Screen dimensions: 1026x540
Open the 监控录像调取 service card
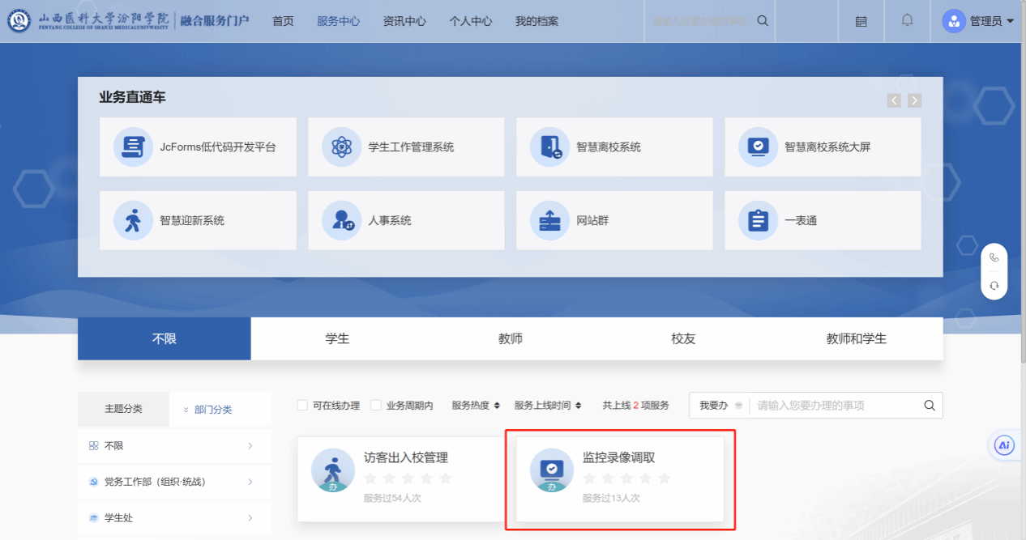[619, 478]
